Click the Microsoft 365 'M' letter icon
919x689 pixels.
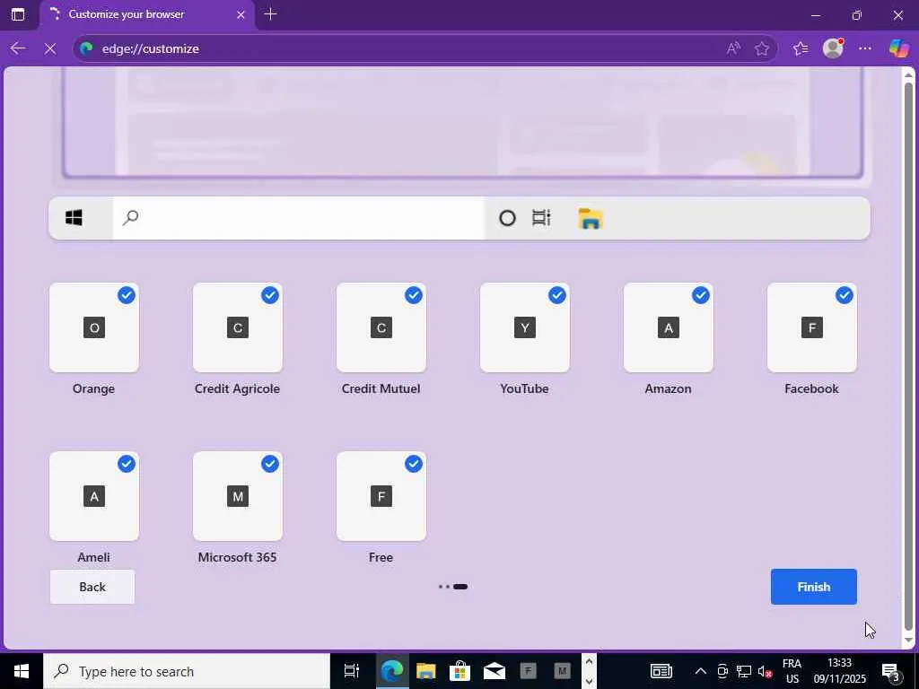[237, 496]
